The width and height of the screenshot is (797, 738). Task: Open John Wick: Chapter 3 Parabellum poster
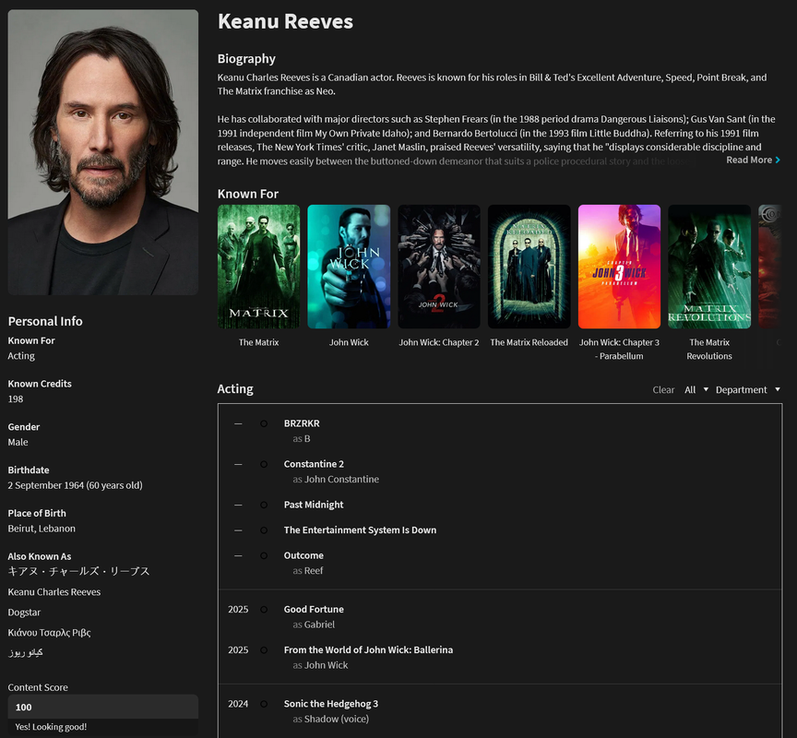click(x=619, y=267)
